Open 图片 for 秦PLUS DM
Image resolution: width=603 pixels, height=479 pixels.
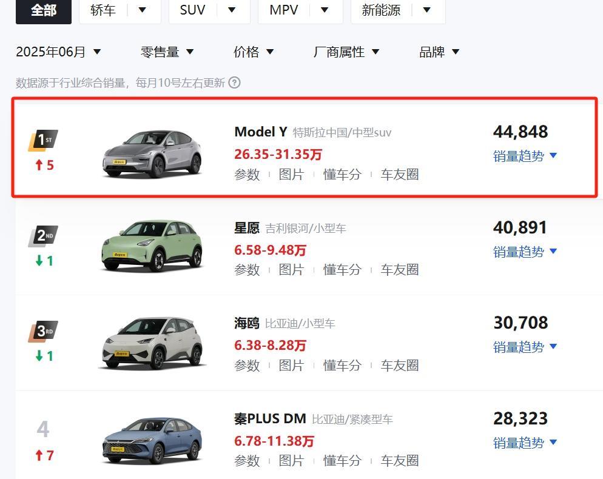(x=291, y=461)
